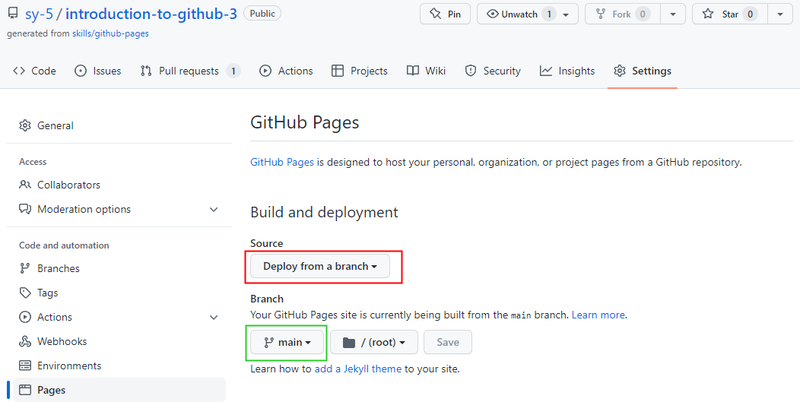This screenshot has width=800, height=402.
Task: Open the / (root) folder dropdown
Action: [x=373, y=342]
